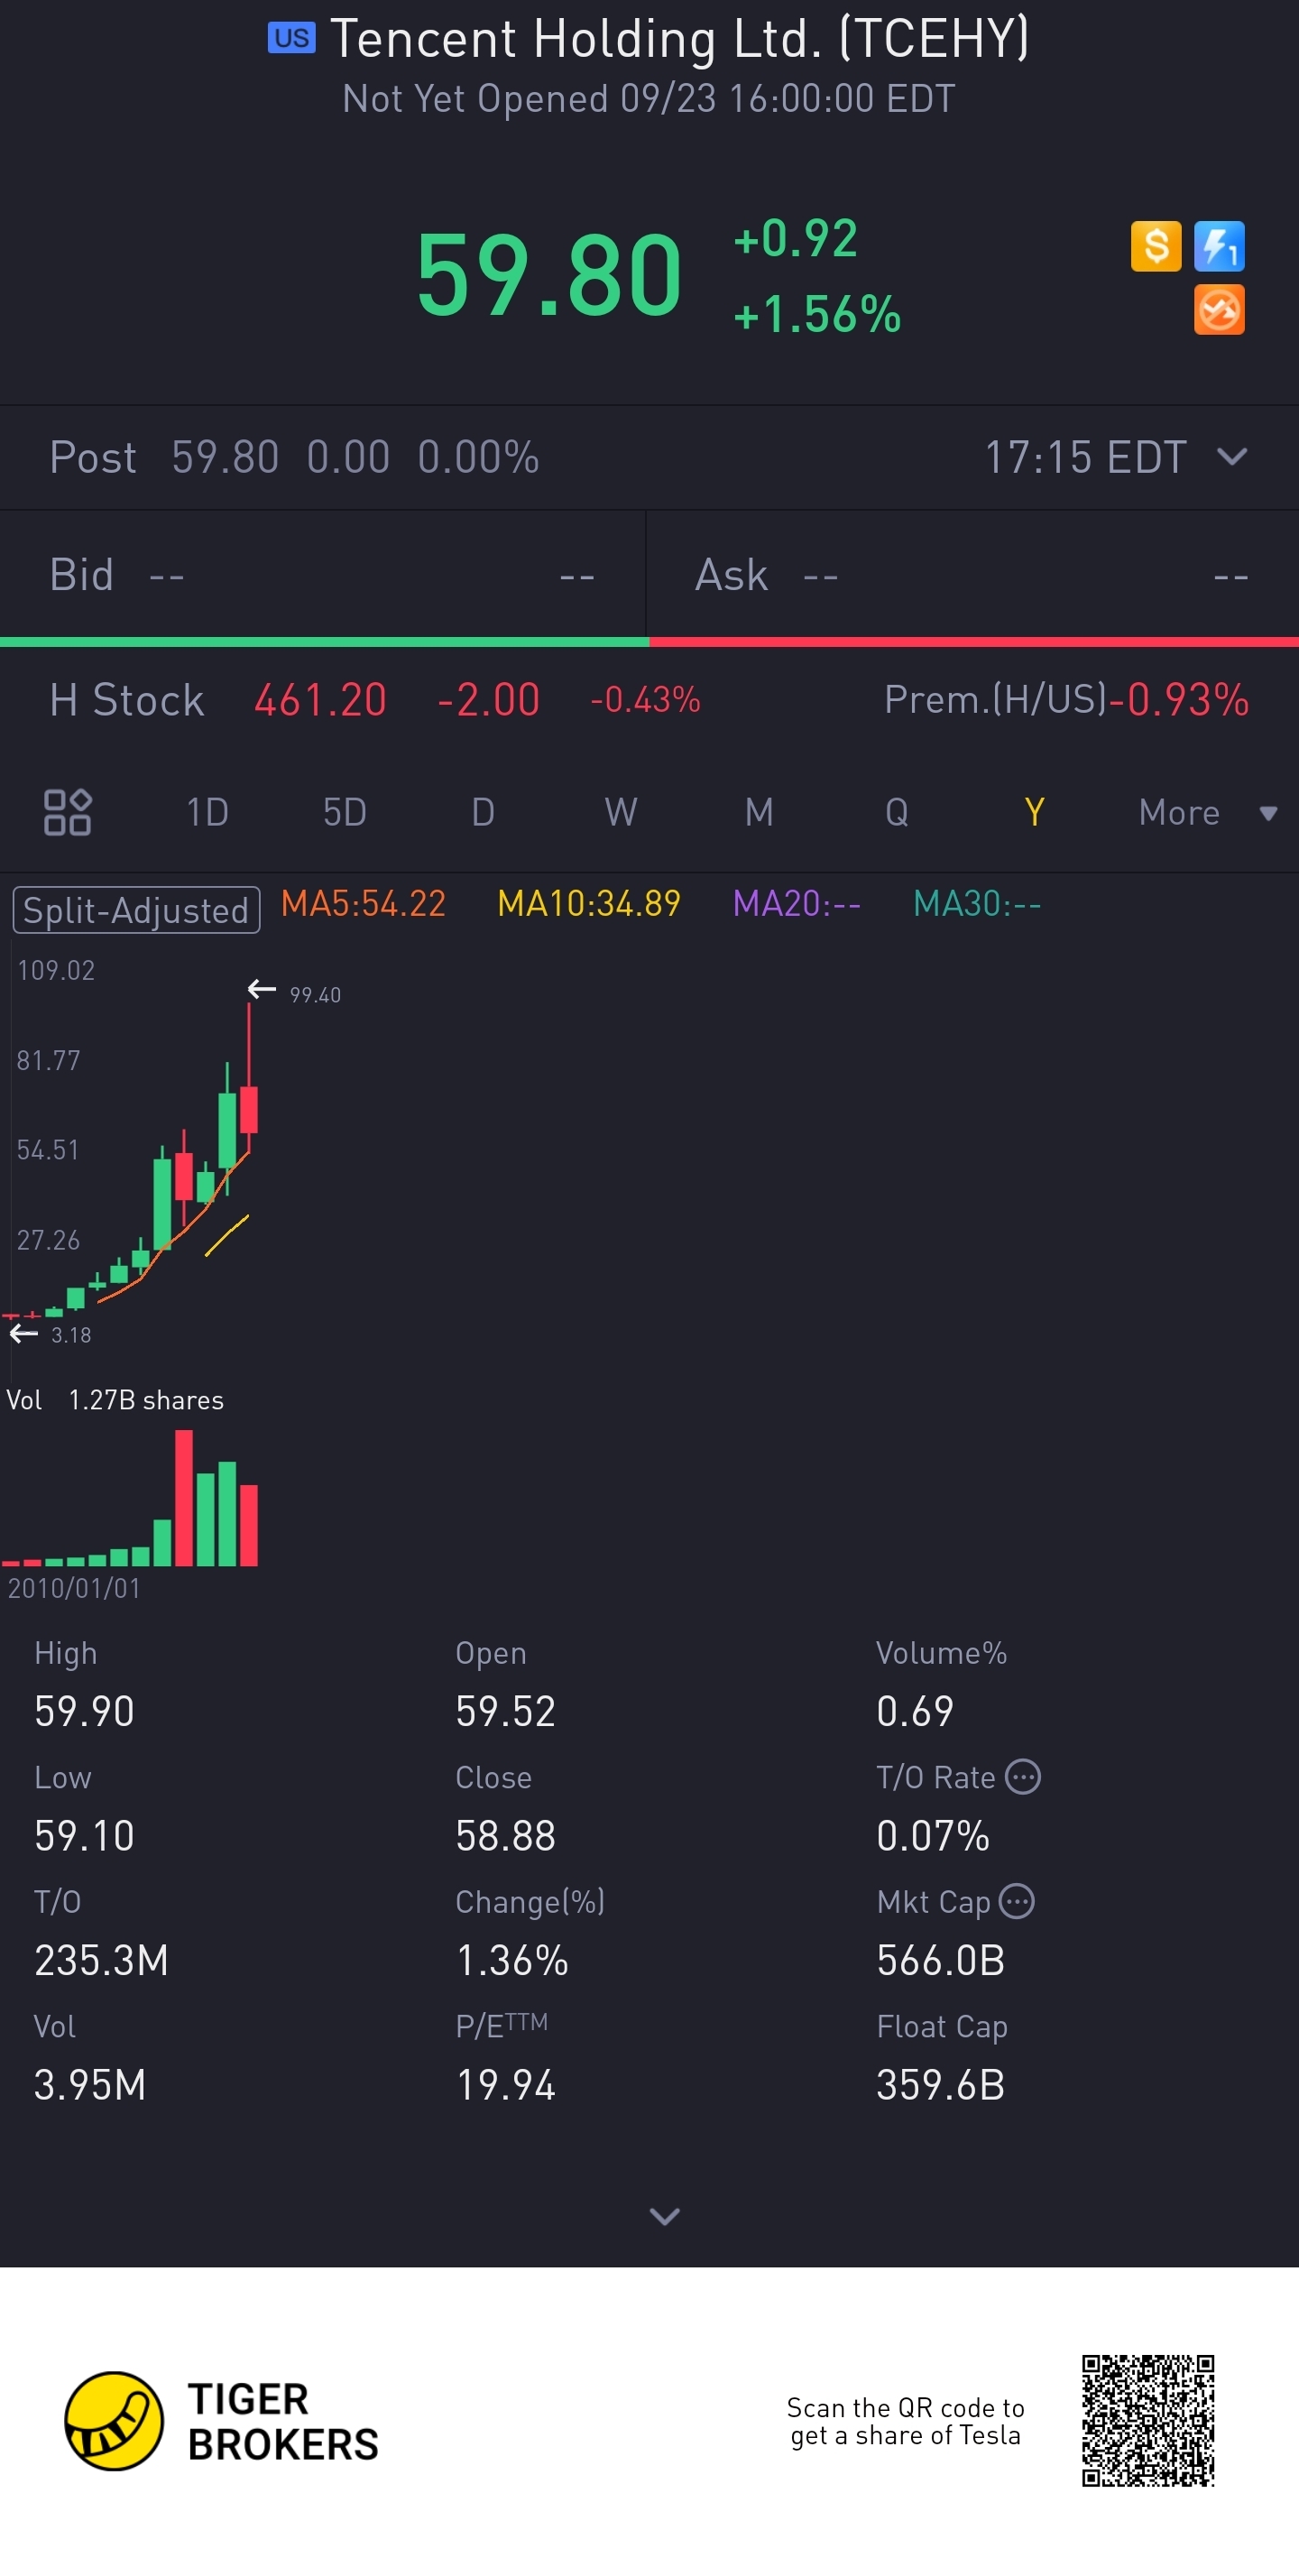Tap the QR code image
Screen dimensions: 1299x2576
pos(1147,2421)
